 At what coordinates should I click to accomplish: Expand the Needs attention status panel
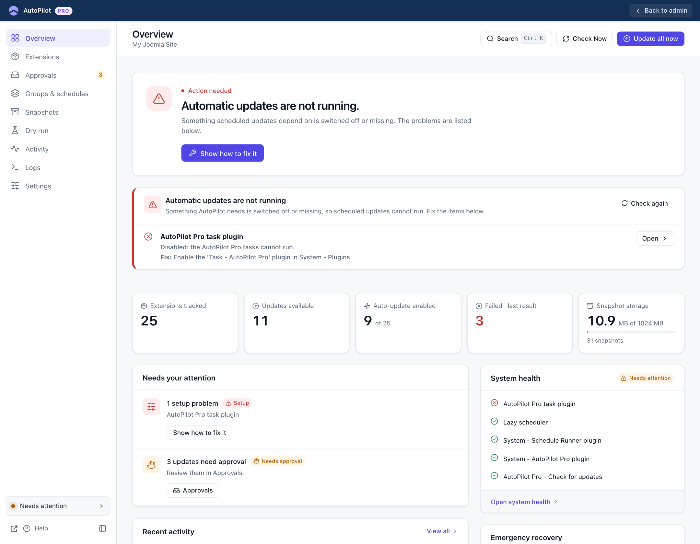click(x=58, y=506)
